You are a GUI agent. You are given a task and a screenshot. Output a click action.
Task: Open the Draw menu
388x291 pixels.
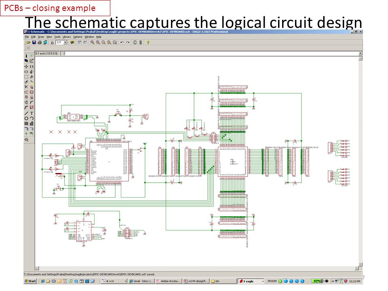click(41, 37)
